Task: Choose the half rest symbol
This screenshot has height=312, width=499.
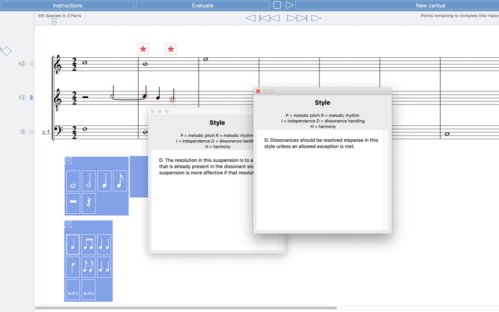Action: [x=73, y=203]
